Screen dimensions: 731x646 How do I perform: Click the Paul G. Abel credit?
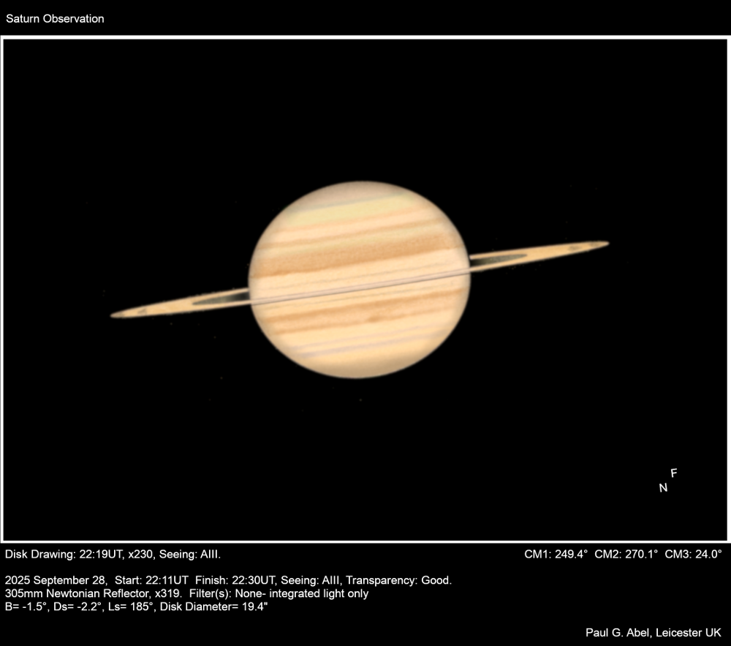(653, 632)
